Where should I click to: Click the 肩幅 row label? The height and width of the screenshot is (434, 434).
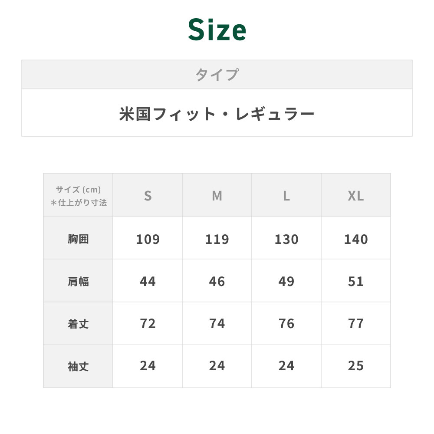coord(78,281)
